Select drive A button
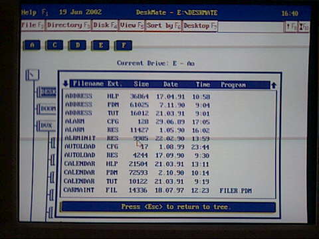Image resolution: width=319 pixels, height=239 pixels. point(32,45)
